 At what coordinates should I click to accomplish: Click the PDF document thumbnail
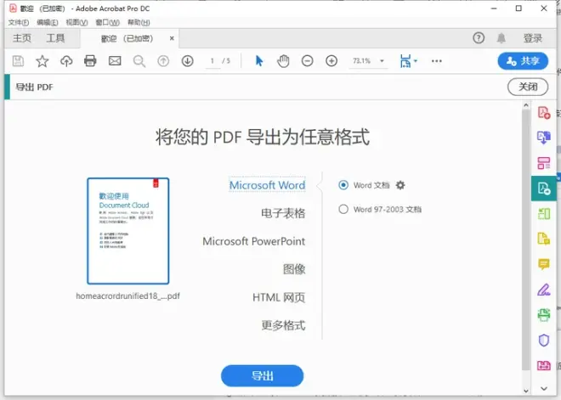[x=128, y=231]
